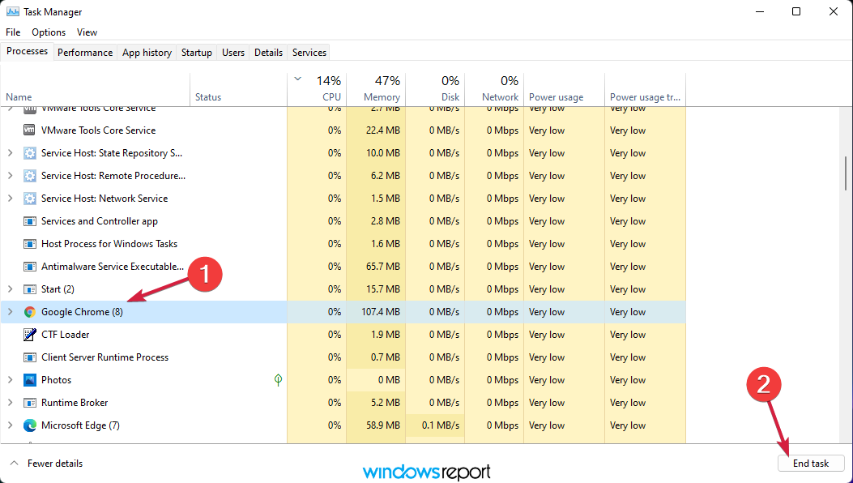Image resolution: width=853 pixels, height=483 pixels.
Task: Click the Start process icon
Action: 30,289
